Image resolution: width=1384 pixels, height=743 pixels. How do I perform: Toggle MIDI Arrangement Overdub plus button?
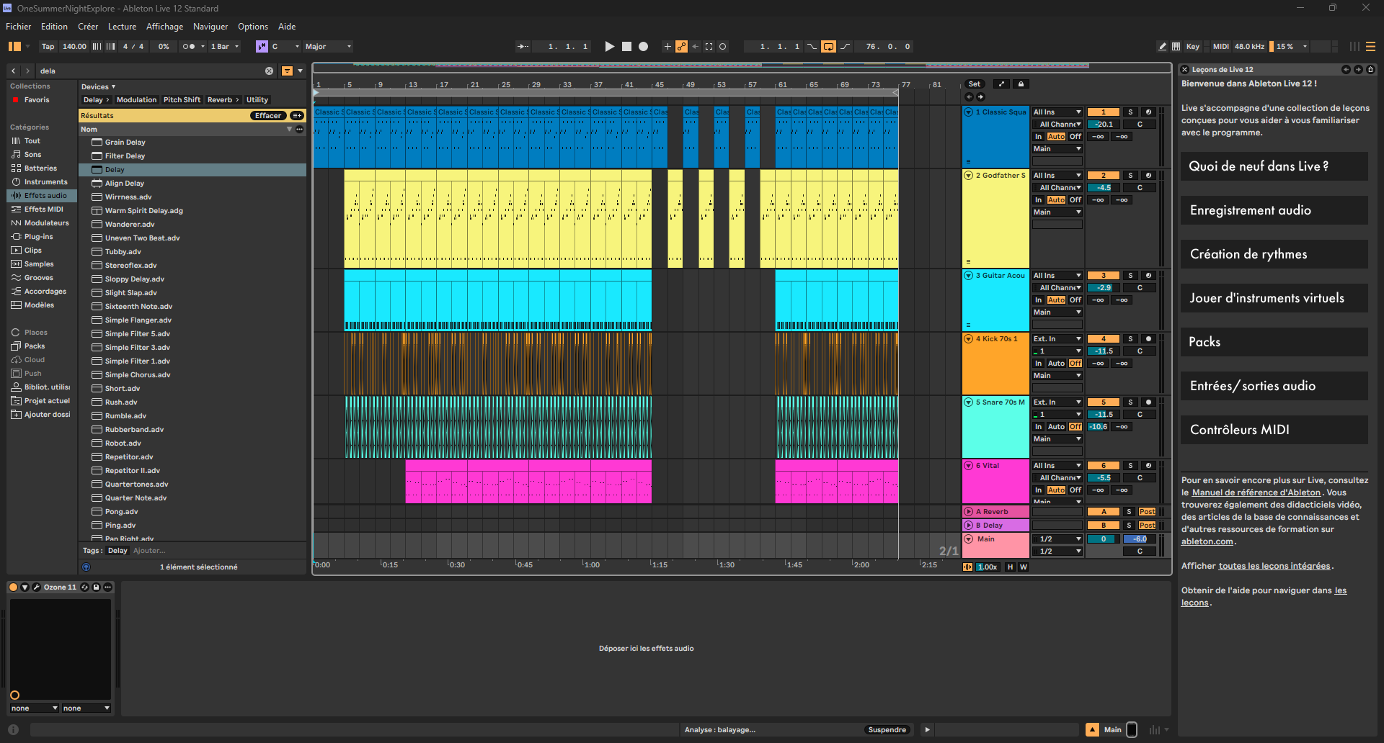point(667,46)
